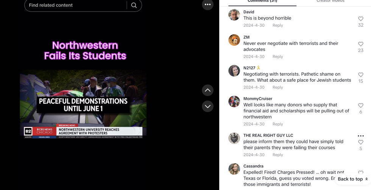Click the Northwestern news video frame
The height and width of the screenshot is (190, 371).
point(83,104)
